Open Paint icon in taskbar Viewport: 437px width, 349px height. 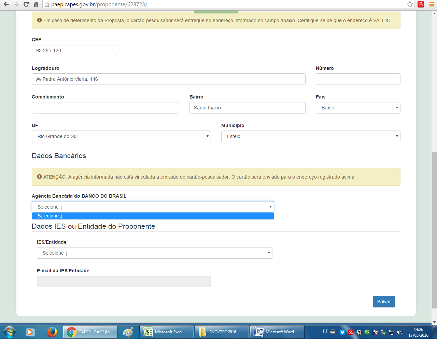(x=128, y=332)
